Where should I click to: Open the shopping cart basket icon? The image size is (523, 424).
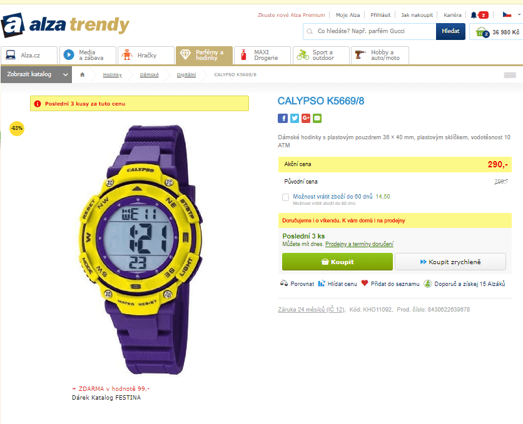[482, 32]
